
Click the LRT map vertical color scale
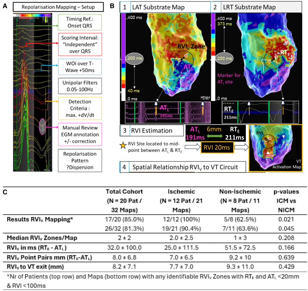[x=213, y=57]
